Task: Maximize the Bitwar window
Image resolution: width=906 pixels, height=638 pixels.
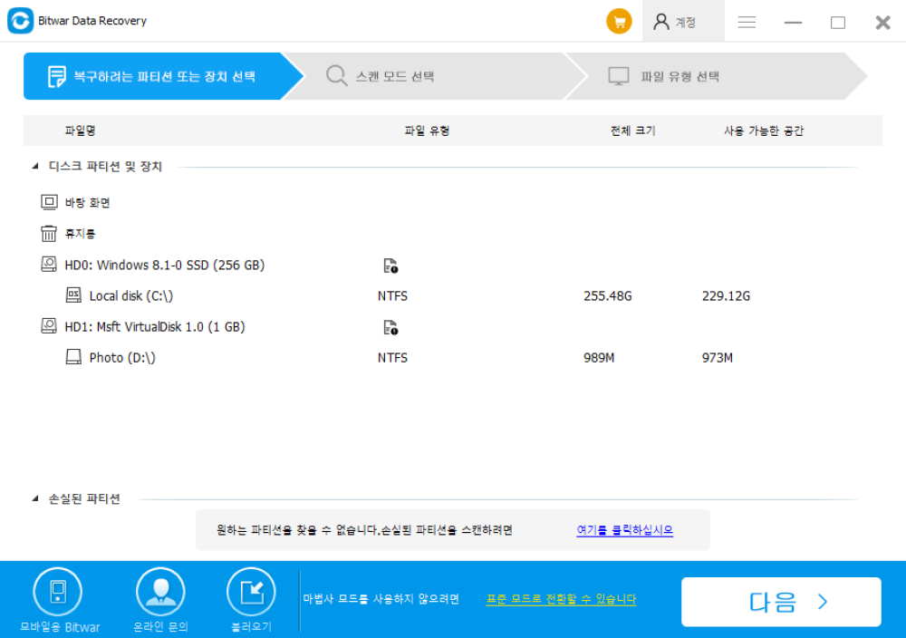Action: [x=838, y=23]
